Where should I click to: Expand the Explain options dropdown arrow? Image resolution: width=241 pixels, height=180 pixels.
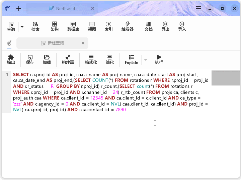146,59
